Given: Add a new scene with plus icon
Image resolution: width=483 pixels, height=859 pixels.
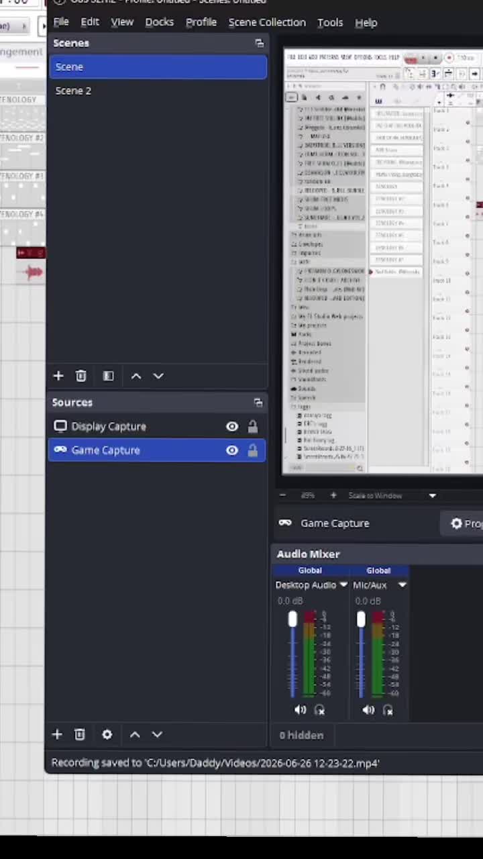Looking at the screenshot, I should click(x=58, y=376).
